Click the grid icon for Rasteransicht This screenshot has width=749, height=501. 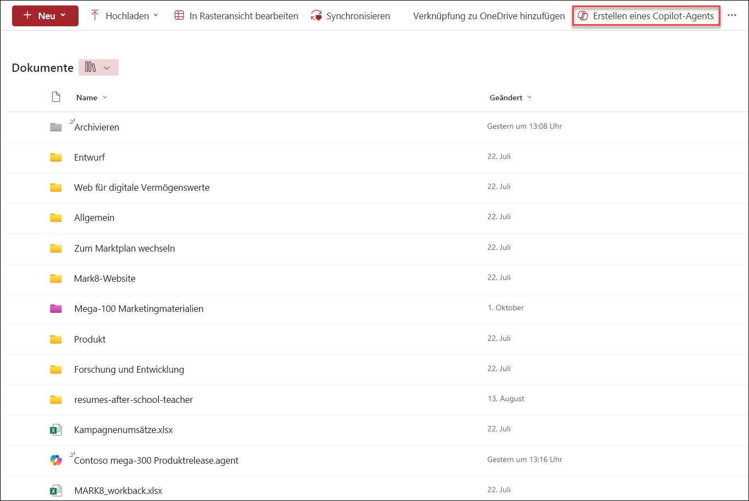179,15
